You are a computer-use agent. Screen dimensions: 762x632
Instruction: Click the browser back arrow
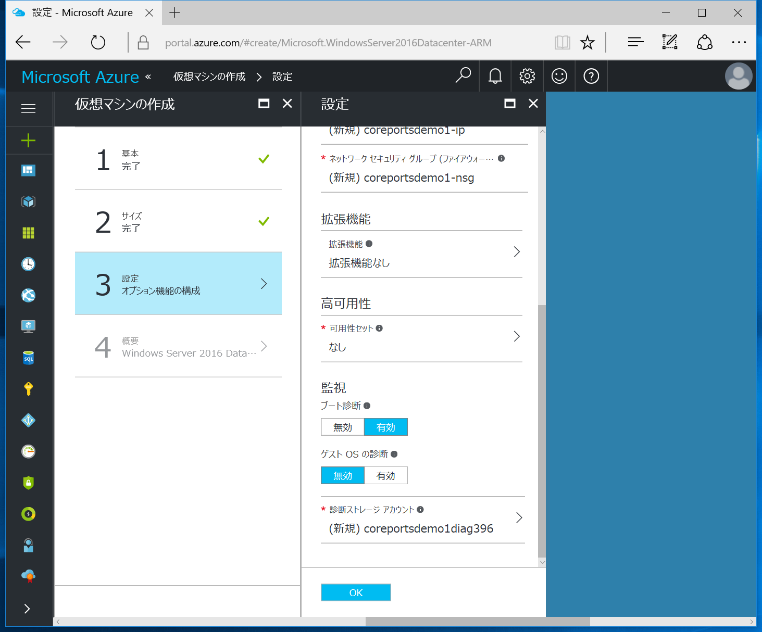[23, 42]
